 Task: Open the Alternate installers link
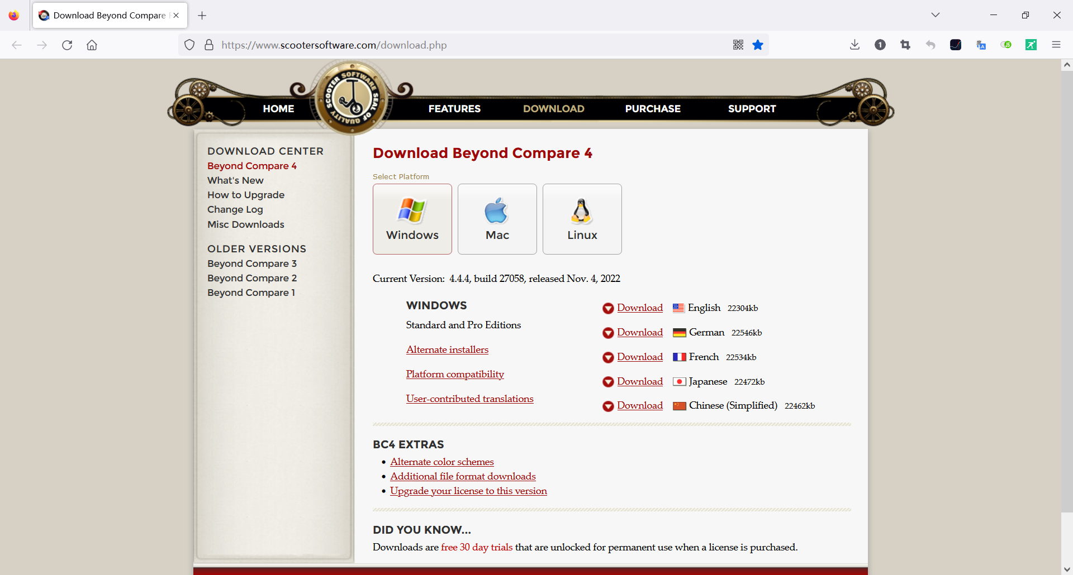pos(447,349)
